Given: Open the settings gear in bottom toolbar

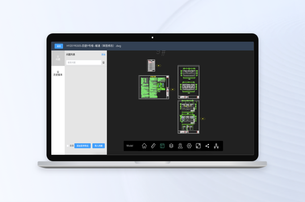Looking at the screenshot, I should [x=189, y=146].
